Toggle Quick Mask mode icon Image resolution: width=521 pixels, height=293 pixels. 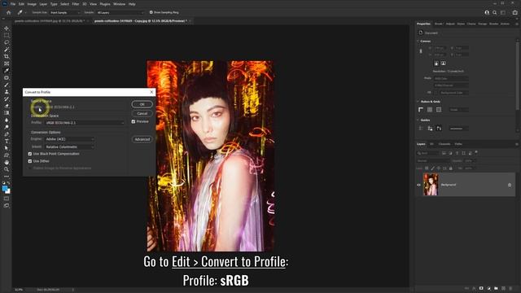click(7, 199)
